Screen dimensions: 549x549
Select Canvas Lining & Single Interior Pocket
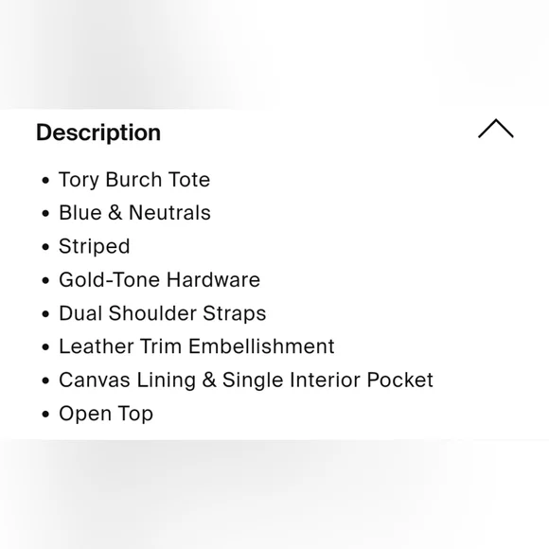coord(246,380)
